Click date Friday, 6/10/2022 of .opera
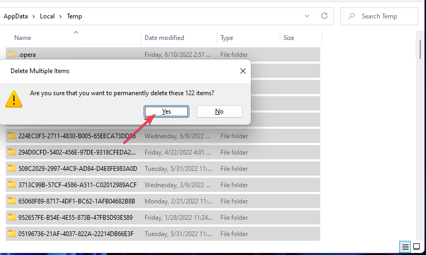This screenshot has width=426, height=255. [x=178, y=55]
